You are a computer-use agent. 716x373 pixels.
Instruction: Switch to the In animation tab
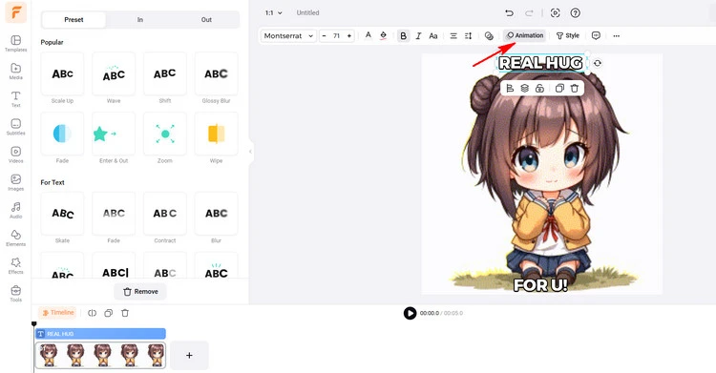(x=139, y=20)
